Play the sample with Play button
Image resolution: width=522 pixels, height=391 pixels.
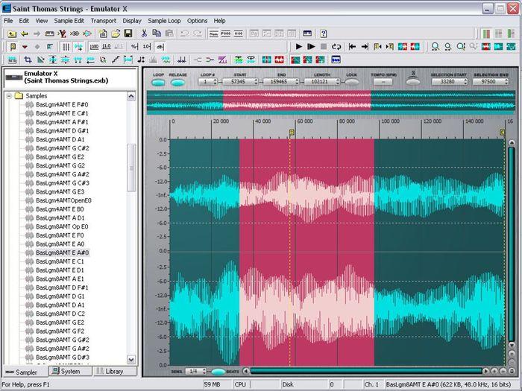299,46
